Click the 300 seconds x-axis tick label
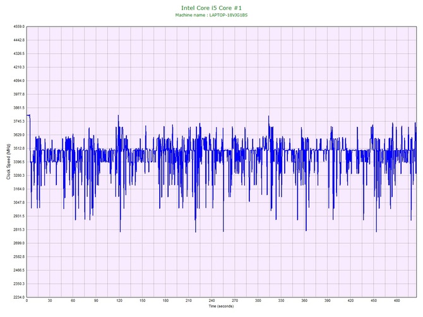The image size is (423, 317). 258,301
